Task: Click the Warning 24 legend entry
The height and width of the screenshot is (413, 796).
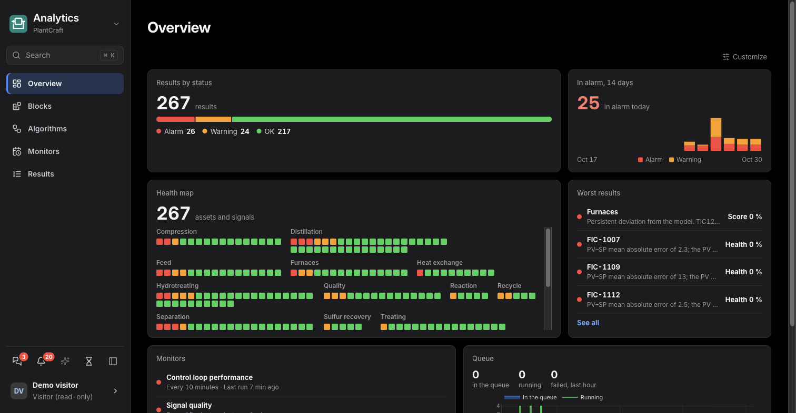Action: point(226,131)
